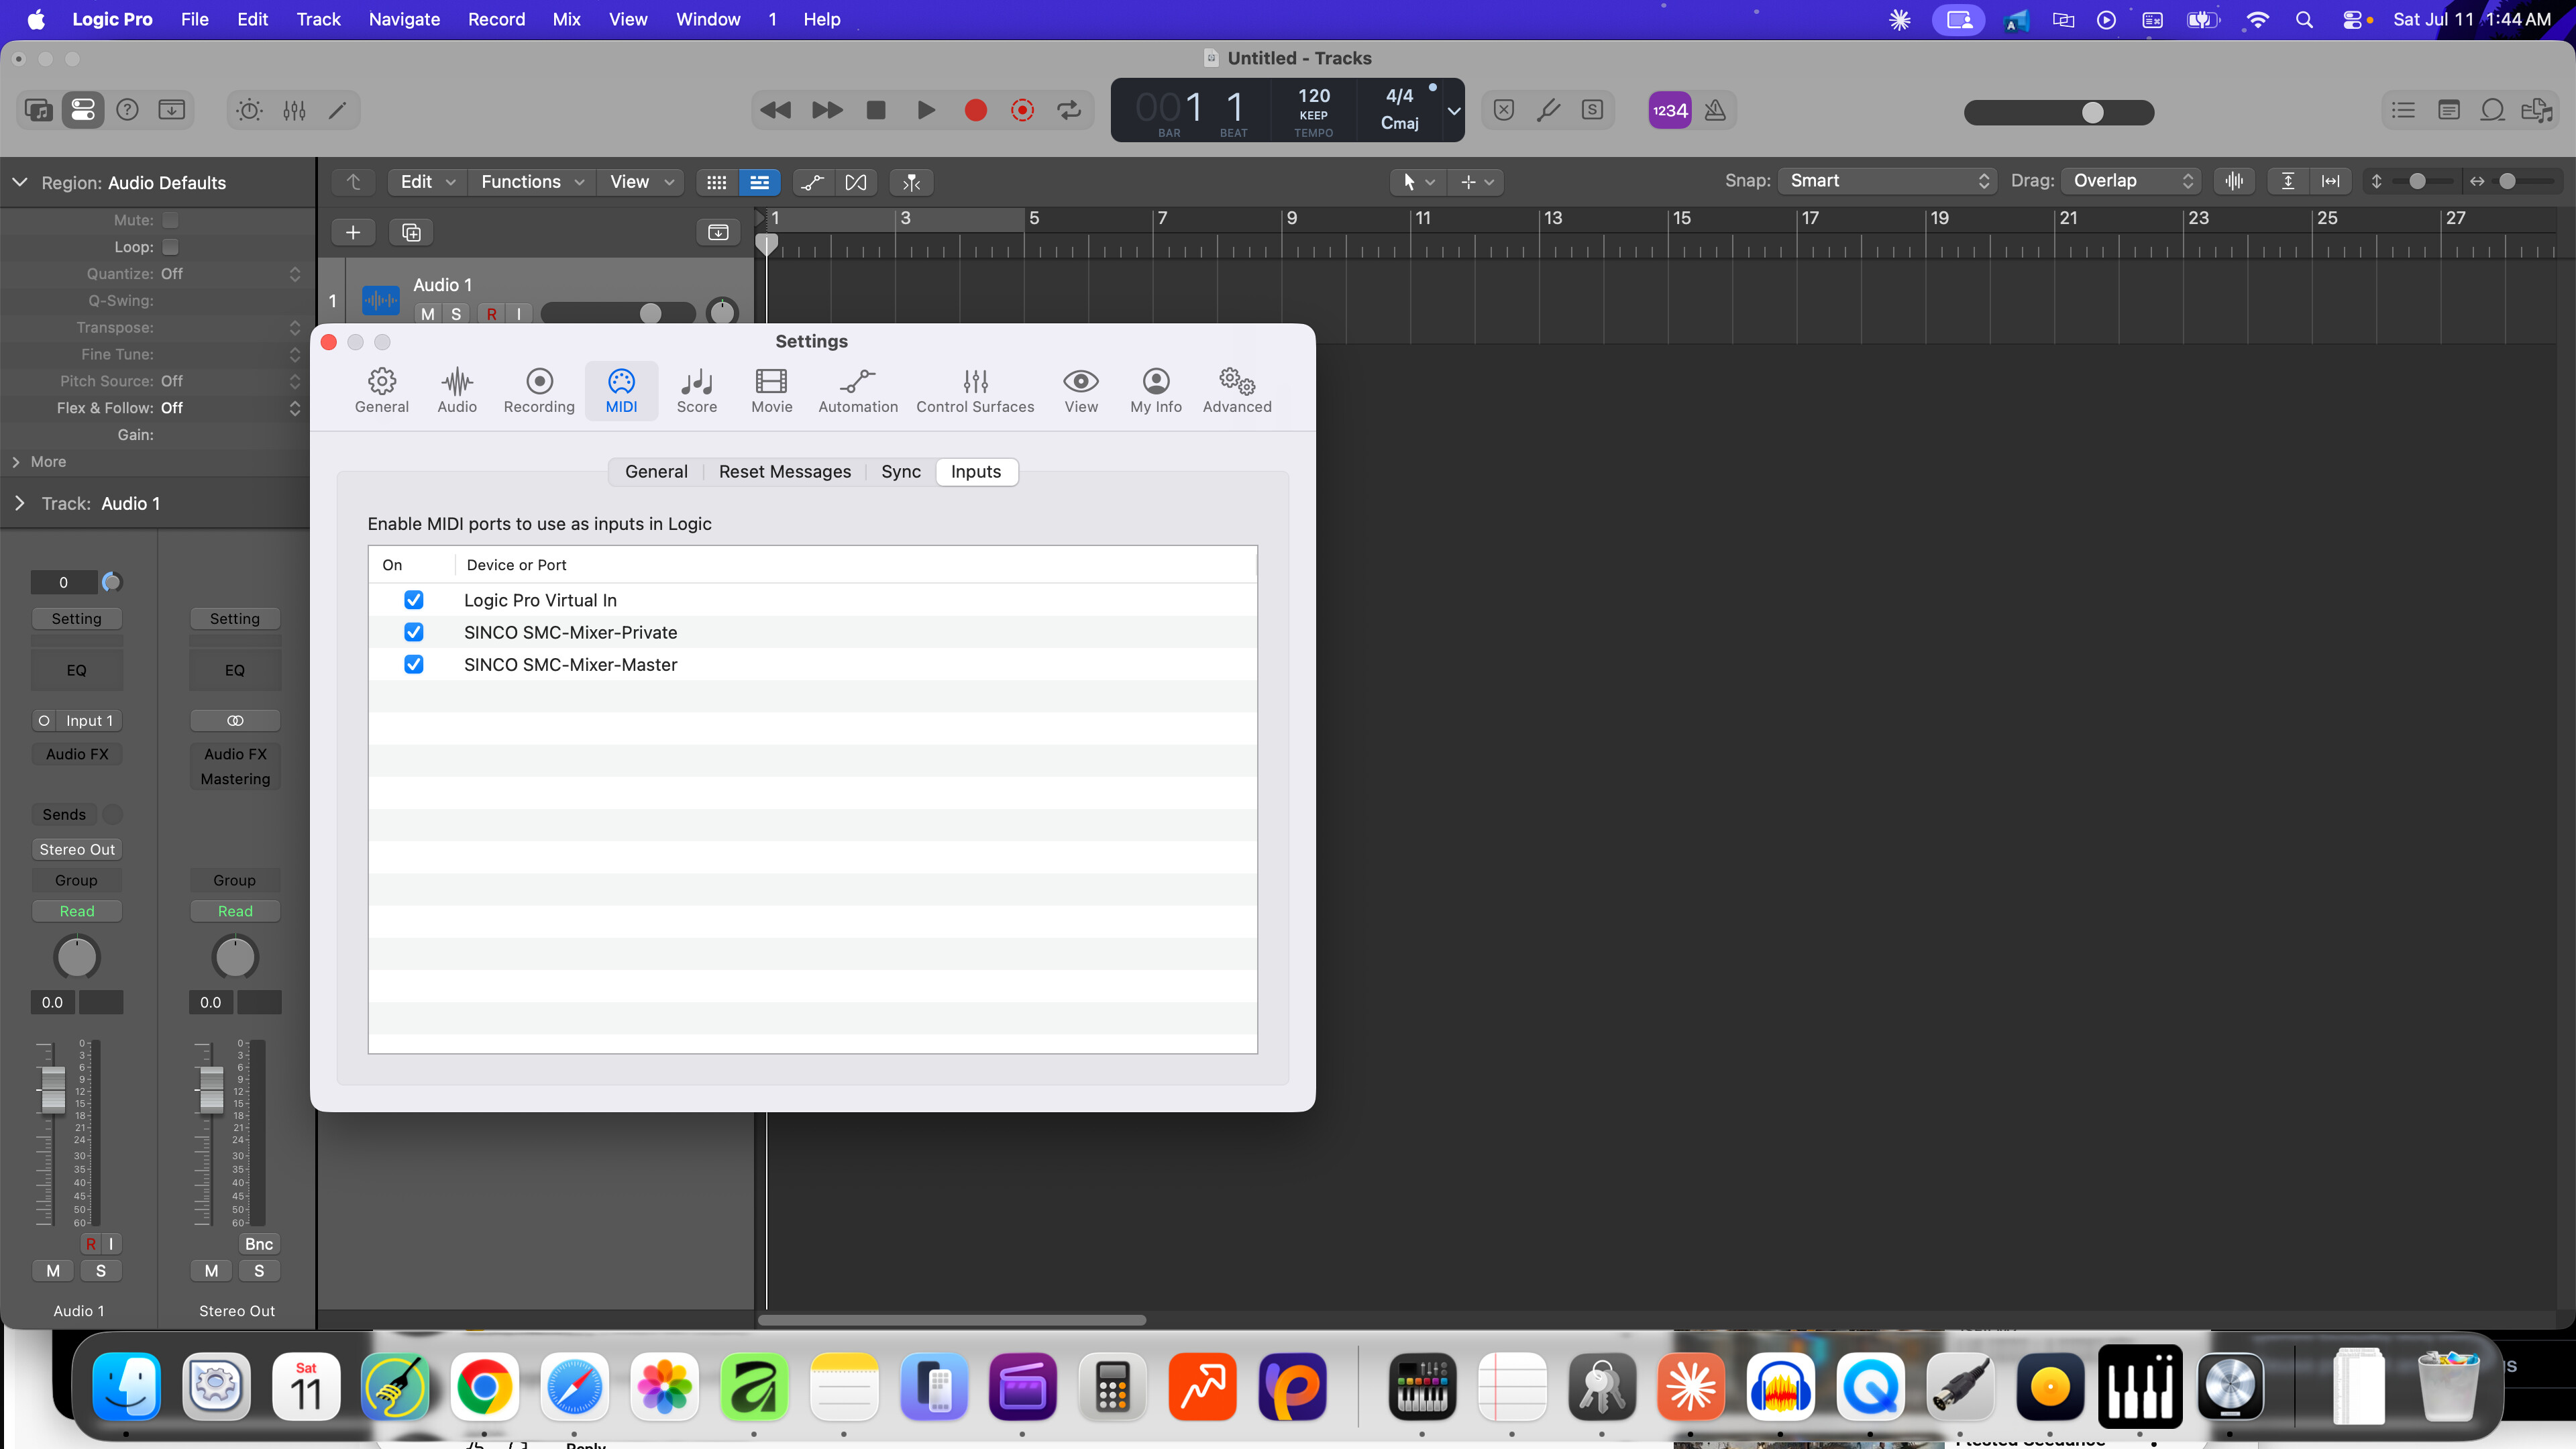
Task: Enable the purple Count-in 1234 button
Action: click(1670, 110)
